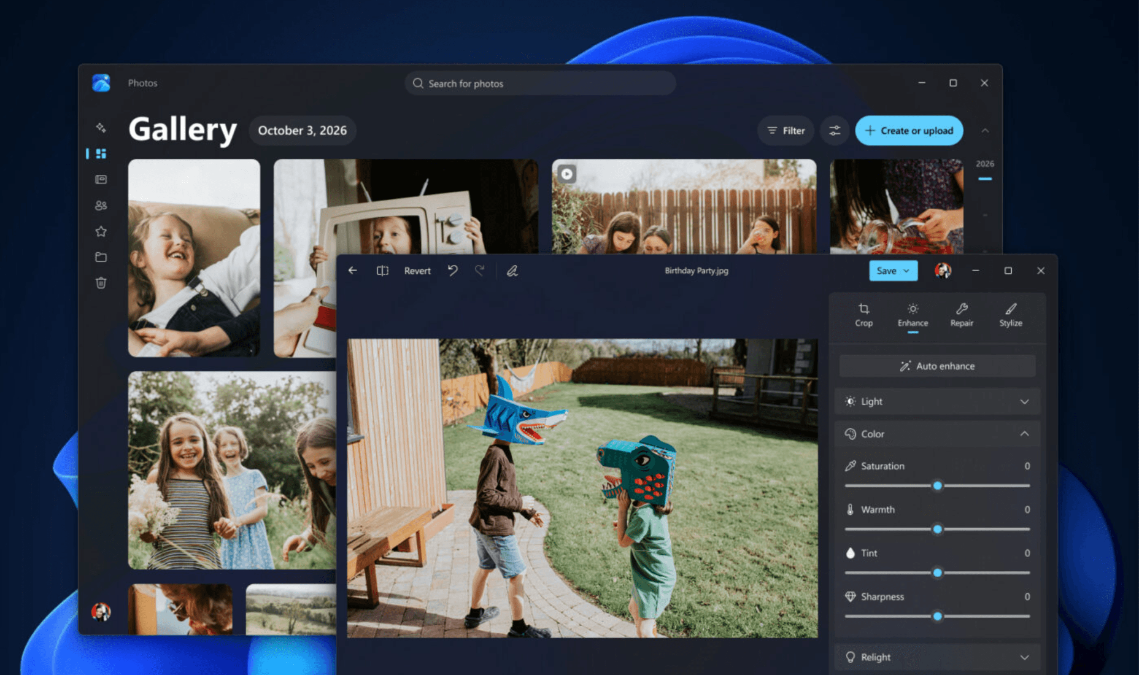Undo the last edit in editor
The height and width of the screenshot is (675, 1139).
coord(452,271)
